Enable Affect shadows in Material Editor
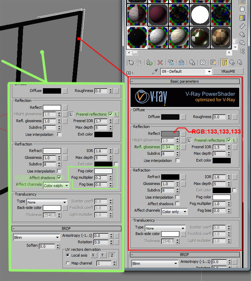251x281 pixels. [x=178, y=204]
